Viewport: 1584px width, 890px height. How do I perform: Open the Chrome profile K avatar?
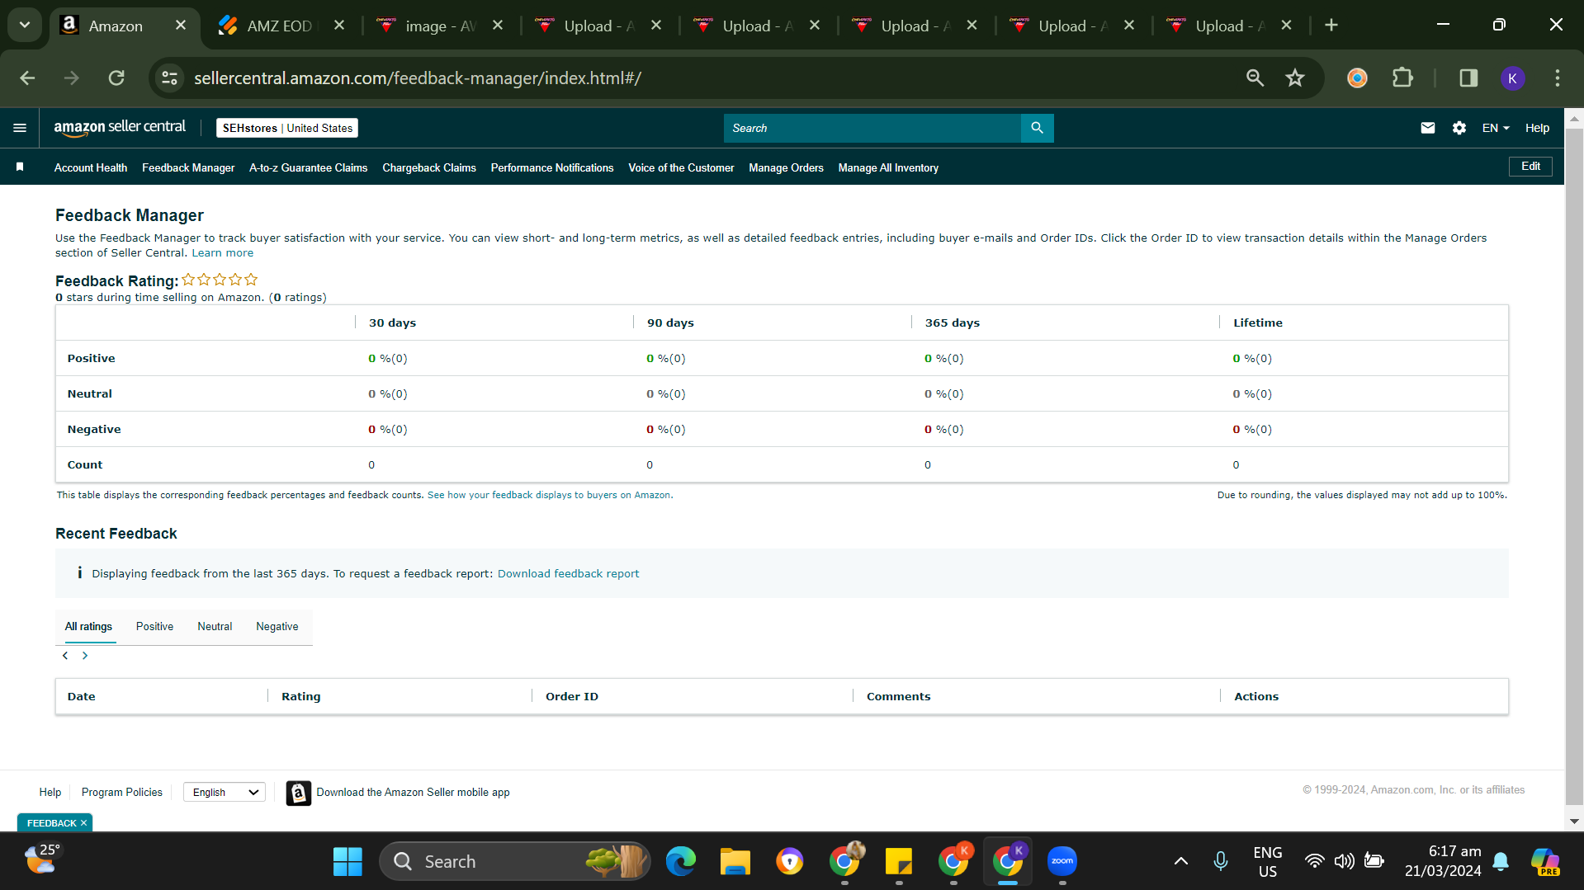pyautogui.click(x=1512, y=78)
